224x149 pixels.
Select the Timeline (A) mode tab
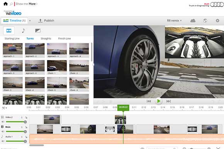14,21
